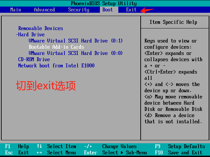
Task: Click the Item Specific Help header
Action: [173, 22]
